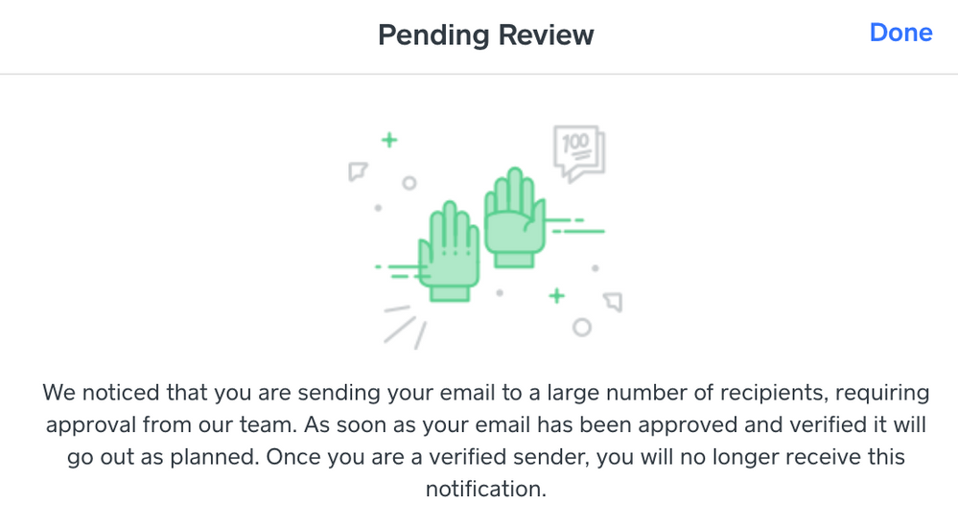This screenshot has height=525, width=958.
Task: Click the small gray circle under the top plus
Action: point(409,183)
